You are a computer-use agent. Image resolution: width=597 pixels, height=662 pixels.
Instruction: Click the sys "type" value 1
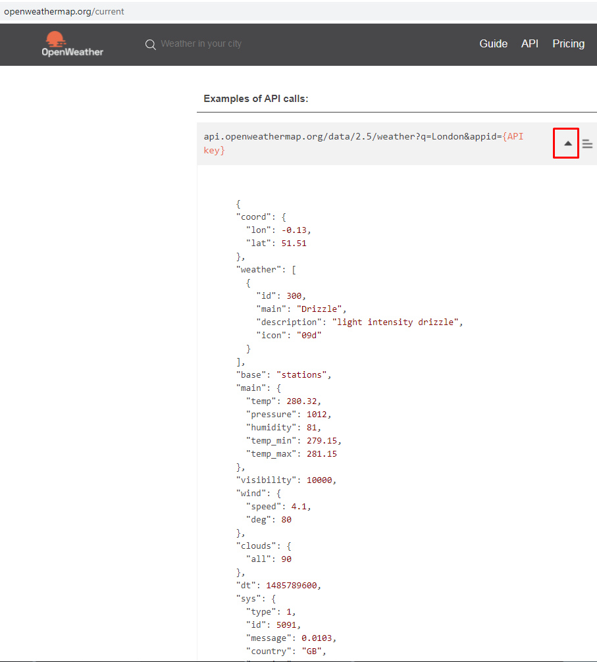pos(289,612)
